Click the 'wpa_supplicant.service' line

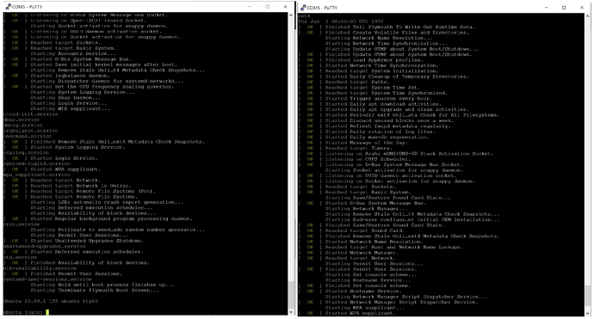coord(37,175)
